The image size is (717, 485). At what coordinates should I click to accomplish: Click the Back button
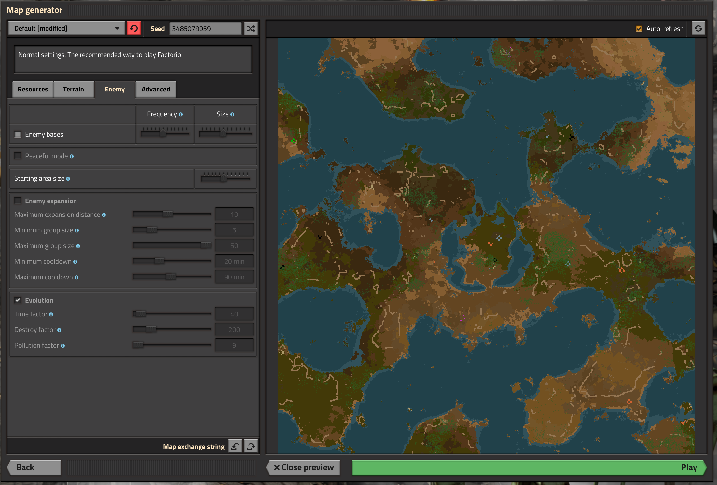click(34, 467)
